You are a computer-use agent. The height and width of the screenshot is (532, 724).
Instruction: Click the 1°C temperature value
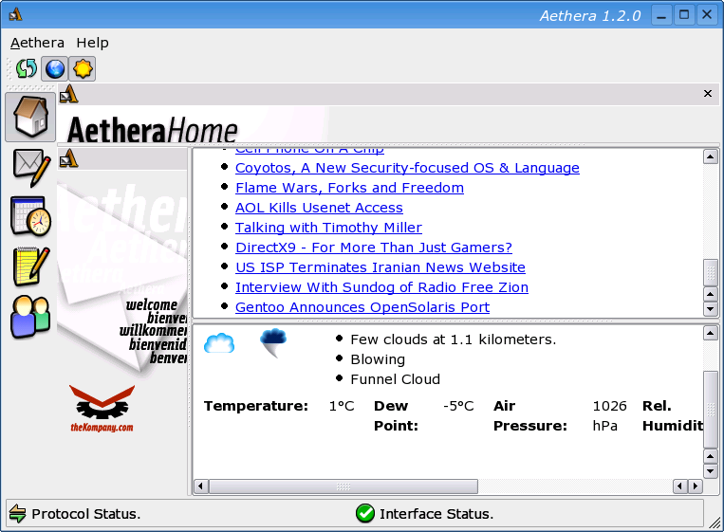click(342, 406)
